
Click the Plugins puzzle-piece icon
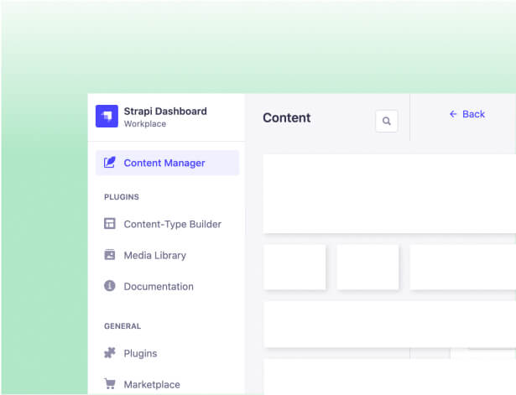point(110,353)
